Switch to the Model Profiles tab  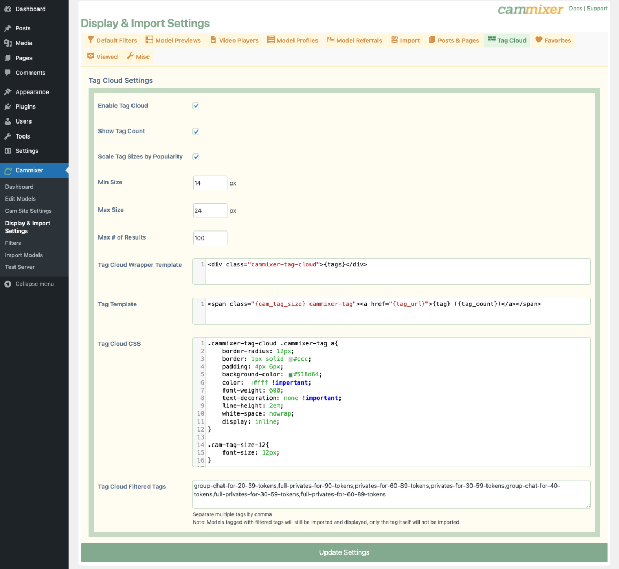[x=292, y=40]
